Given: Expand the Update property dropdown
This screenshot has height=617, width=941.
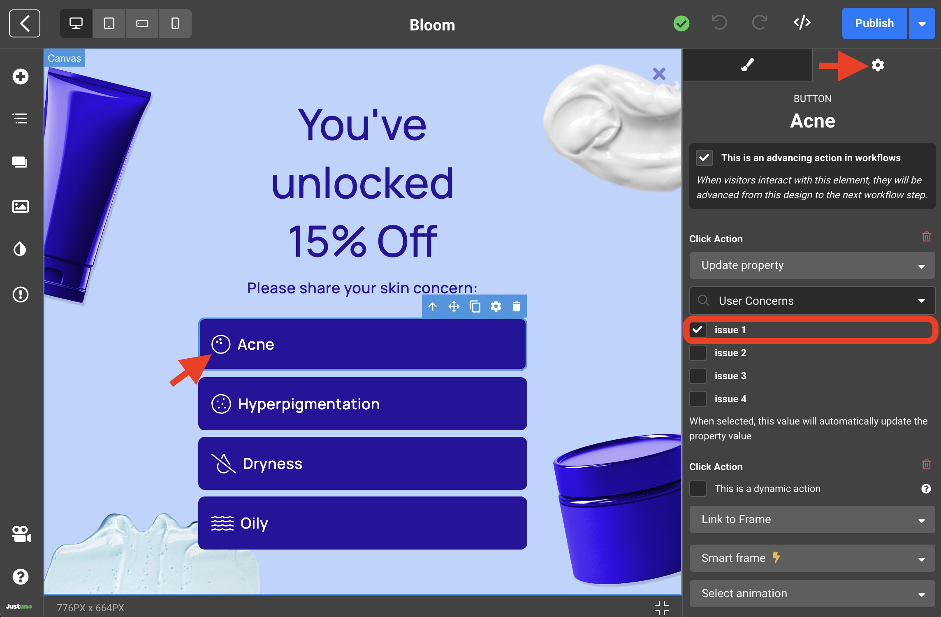Looking at the screenshot, I should click(x=812, y=265).
